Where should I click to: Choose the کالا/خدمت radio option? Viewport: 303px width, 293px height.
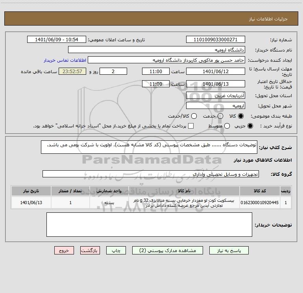click(194, 116)
